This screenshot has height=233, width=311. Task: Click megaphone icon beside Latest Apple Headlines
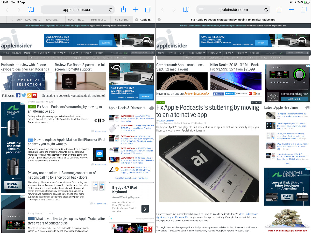(307, 107)
